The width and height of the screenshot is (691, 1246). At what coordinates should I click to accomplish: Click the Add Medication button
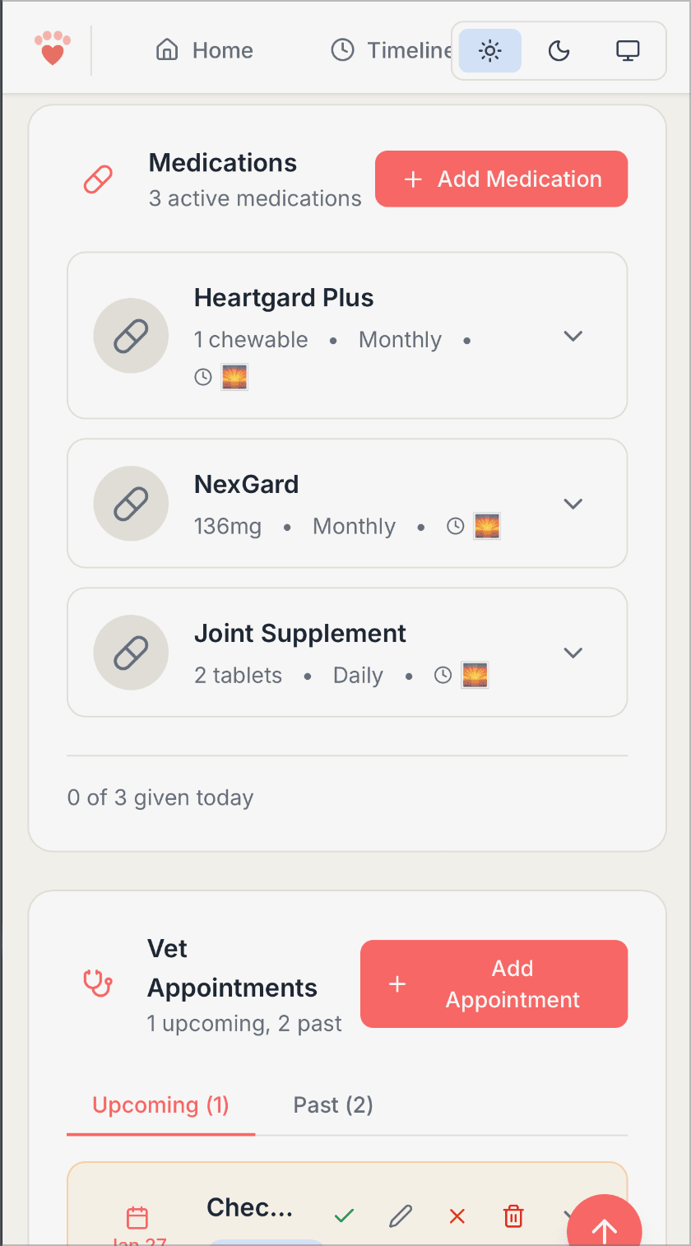pos(501,179)
